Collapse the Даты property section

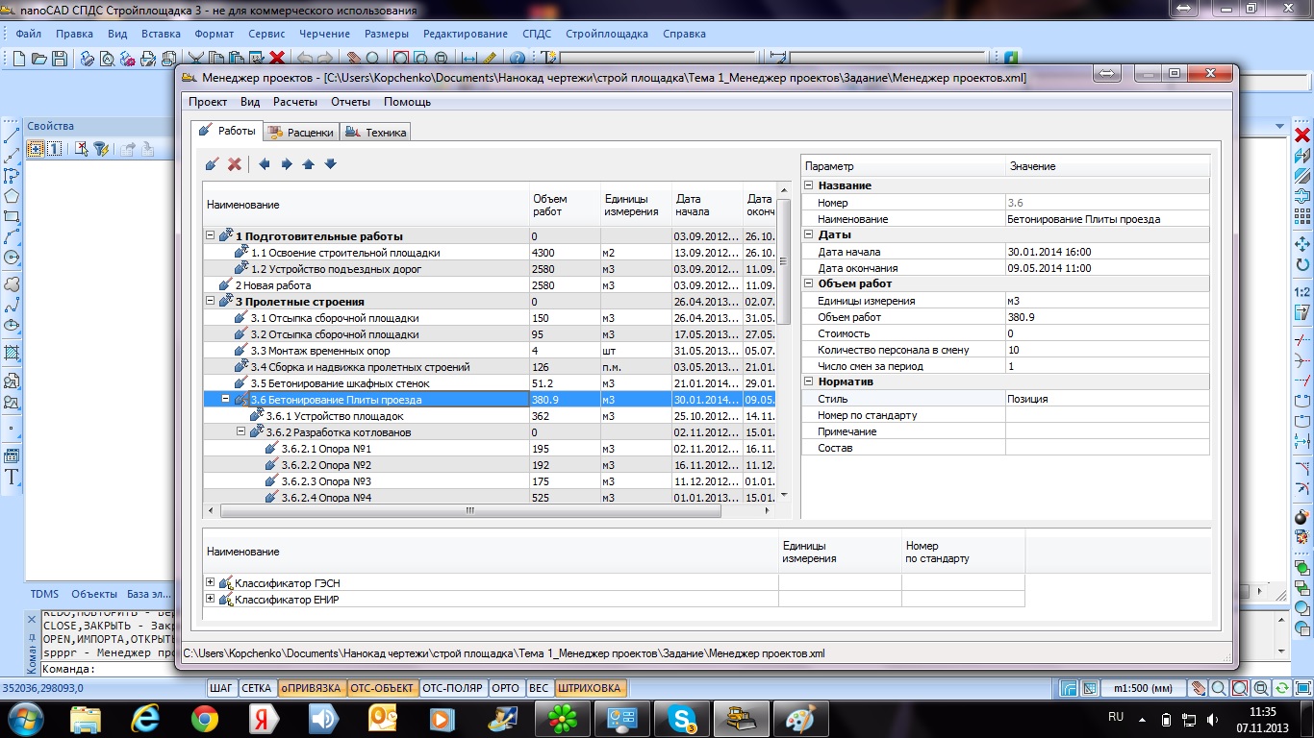[809, 235]
